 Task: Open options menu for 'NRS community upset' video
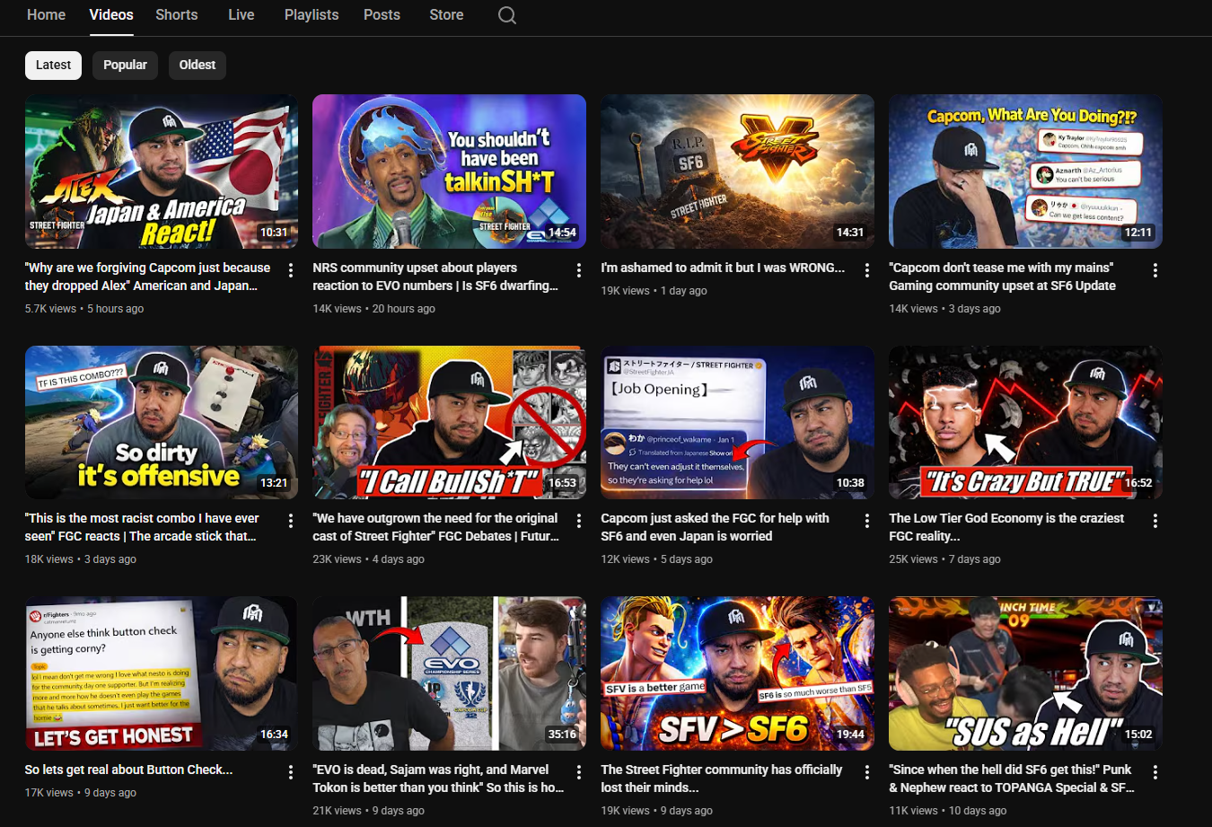tap(579, 270)
